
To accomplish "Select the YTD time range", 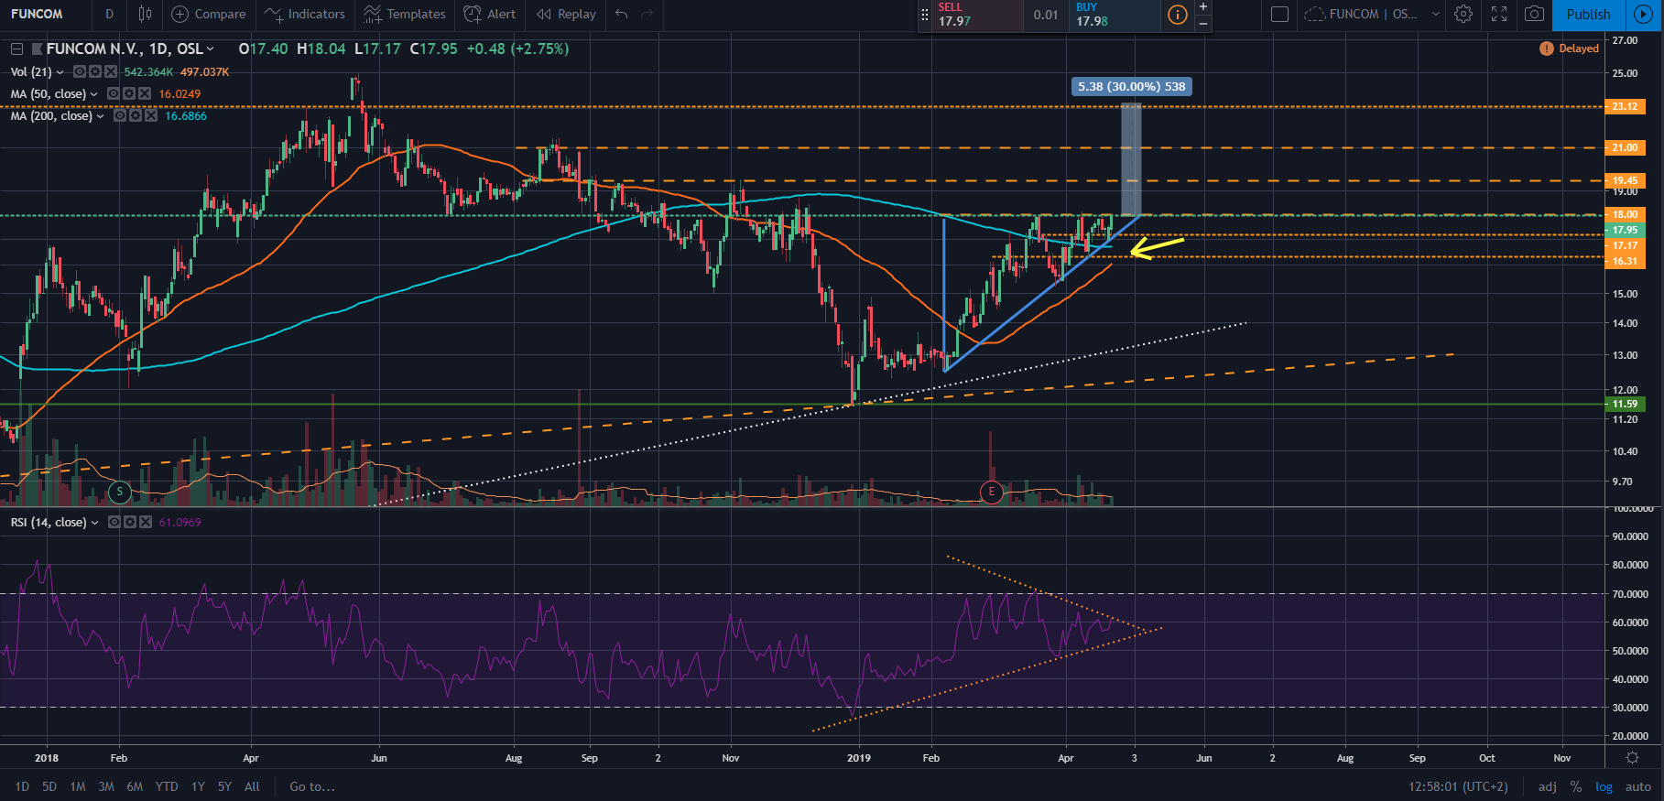I will (167, 786).
